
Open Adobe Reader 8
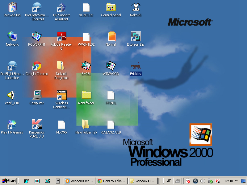[61, 37]
